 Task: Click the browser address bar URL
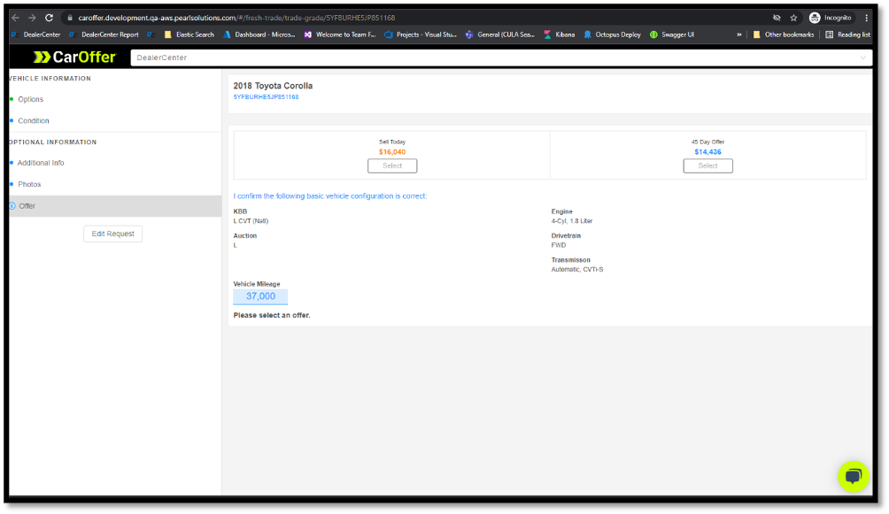click(x=236, y=18)
